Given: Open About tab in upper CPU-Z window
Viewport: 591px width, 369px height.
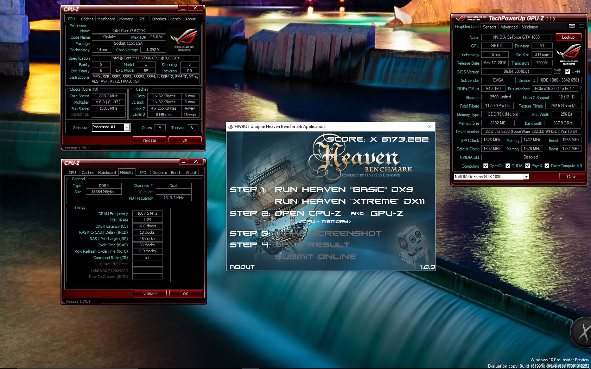Looking at the screenshot, I should (x=190, y=19).
